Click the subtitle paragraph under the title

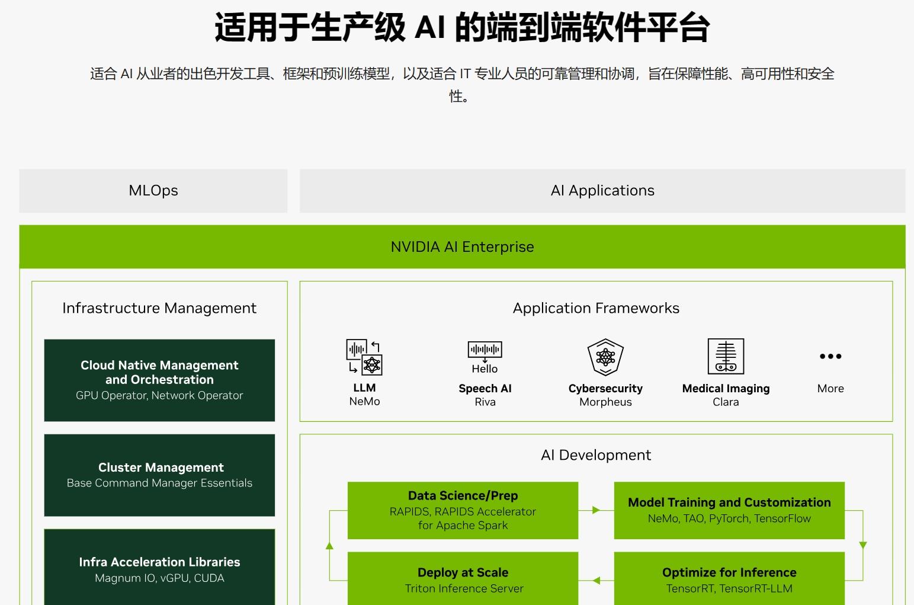[x=462, y=85]
